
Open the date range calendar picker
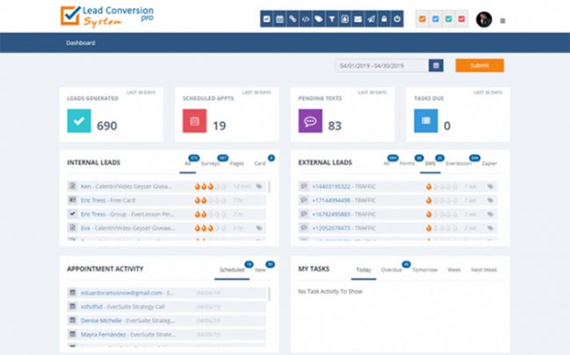point(436,65)
